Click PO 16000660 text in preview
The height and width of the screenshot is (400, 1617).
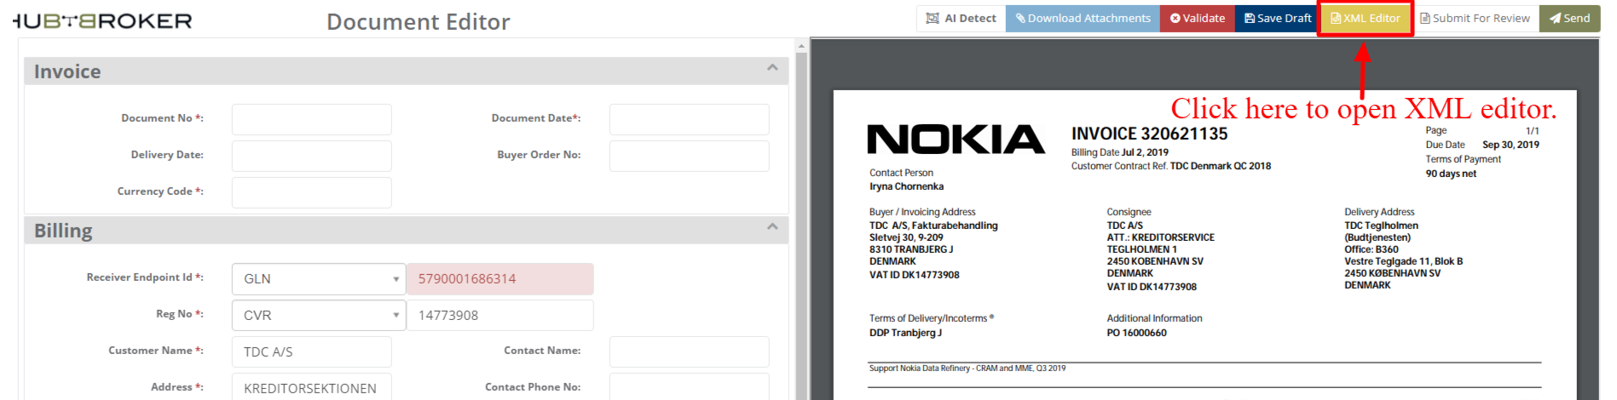(x=1136, y=333)
